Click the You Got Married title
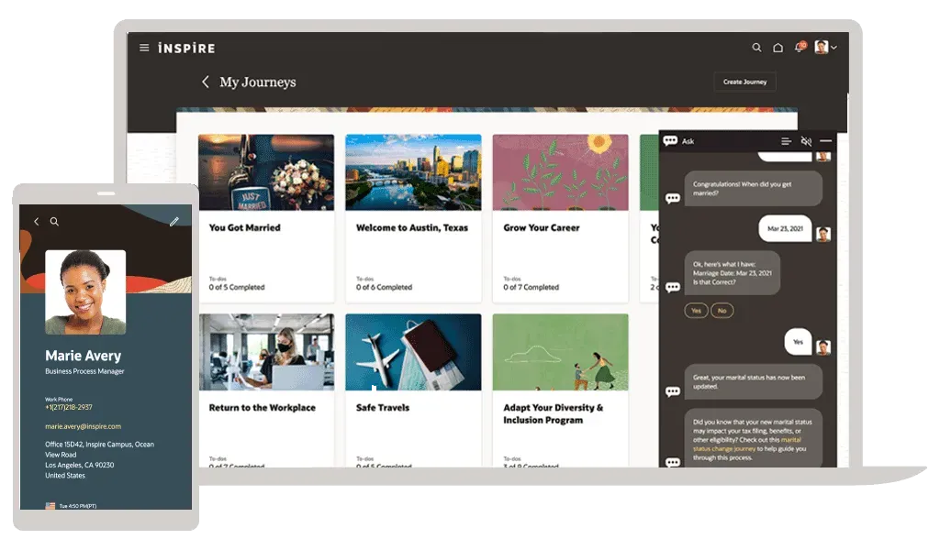The image size is (940, 550). point(244,227)
